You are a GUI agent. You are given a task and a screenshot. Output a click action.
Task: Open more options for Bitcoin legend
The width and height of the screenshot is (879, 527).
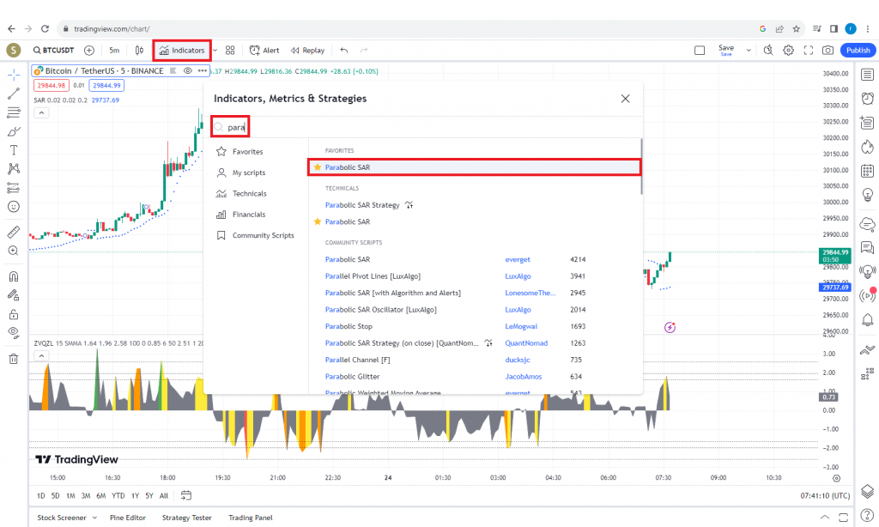coord(203,70)
